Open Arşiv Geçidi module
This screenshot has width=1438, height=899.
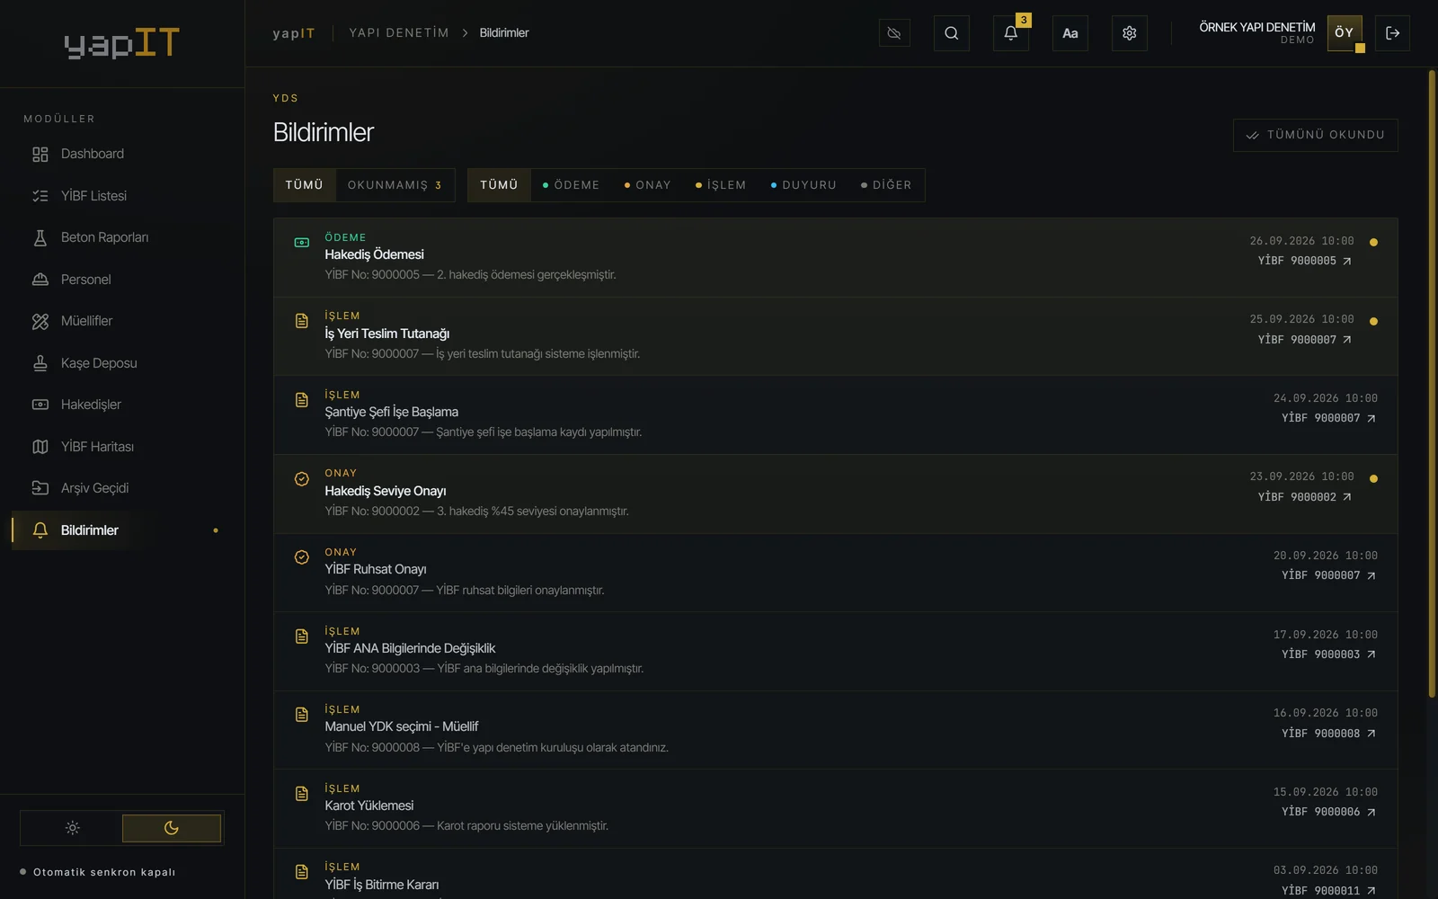(122, 488)
